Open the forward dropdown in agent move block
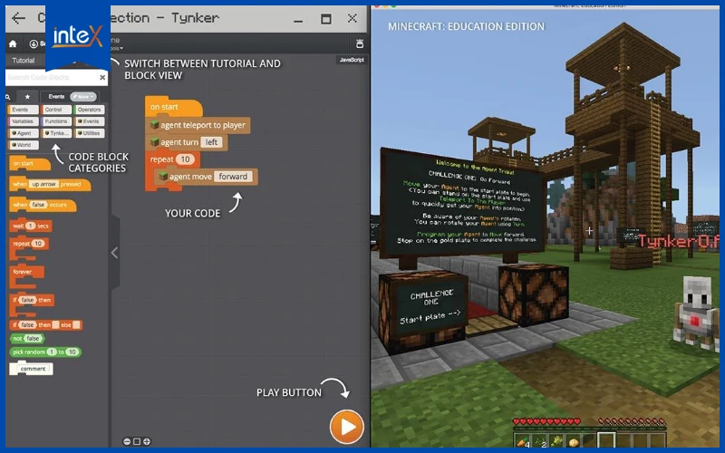The width and height of the screenshot is (725, 453). [x=233, y=177]
